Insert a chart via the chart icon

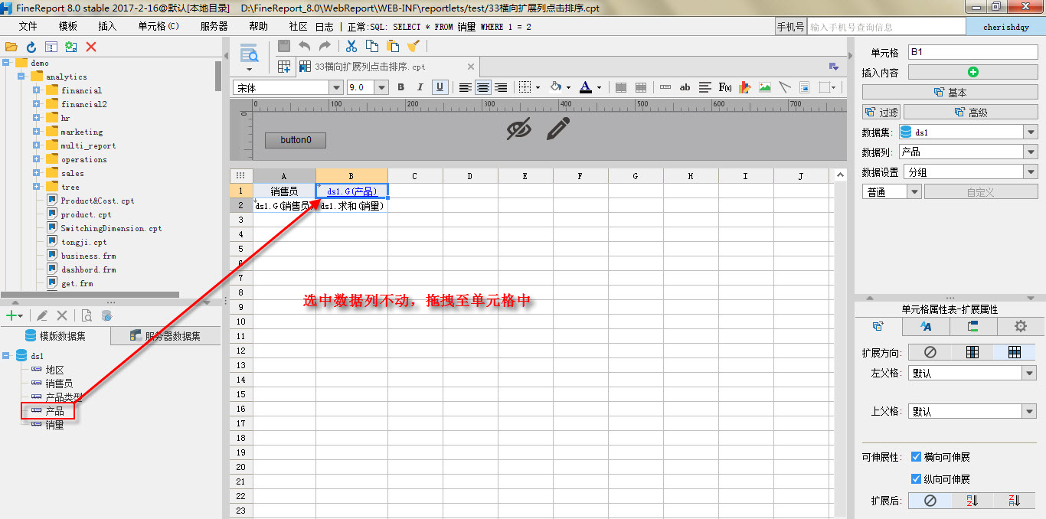click(x=745, y=87)
